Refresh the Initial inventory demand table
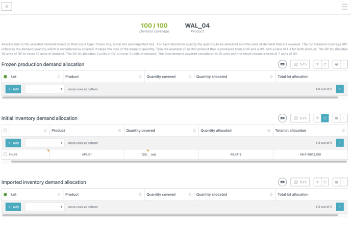Image resolution: width=351 pixels, height=226 pixels. pos(325,118)
